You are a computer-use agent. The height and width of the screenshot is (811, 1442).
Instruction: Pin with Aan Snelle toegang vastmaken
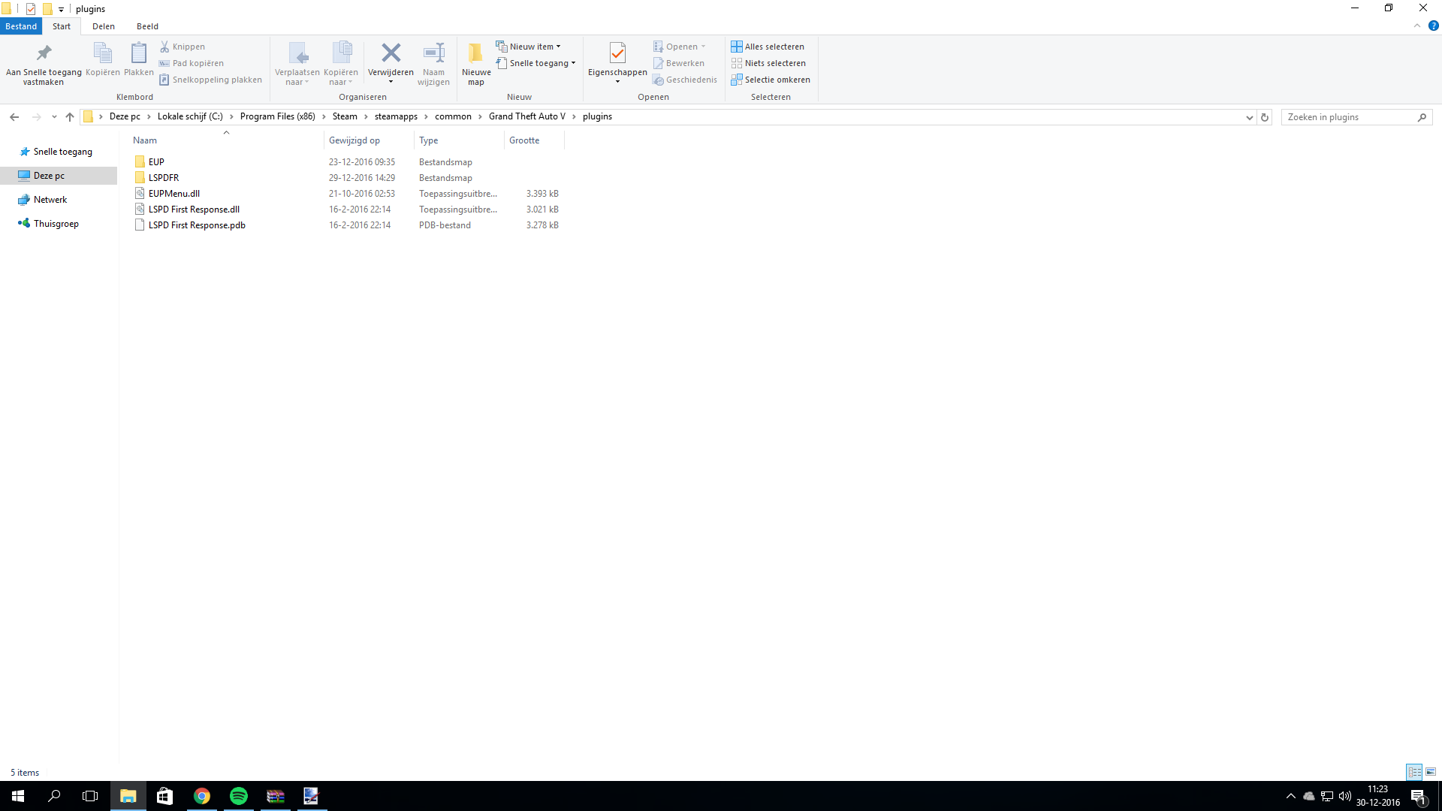pyautogui.click(x=44, y=53)
